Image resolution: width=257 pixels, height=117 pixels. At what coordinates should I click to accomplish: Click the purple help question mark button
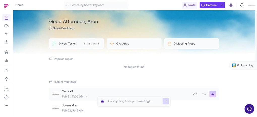(249, 109)
